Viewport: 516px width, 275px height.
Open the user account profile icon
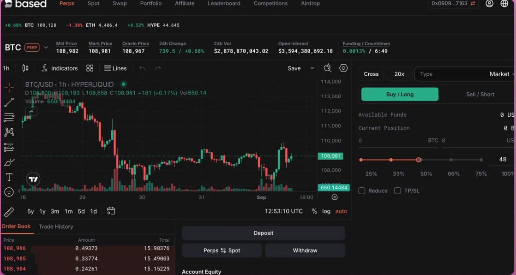click(x=490, y=4)
